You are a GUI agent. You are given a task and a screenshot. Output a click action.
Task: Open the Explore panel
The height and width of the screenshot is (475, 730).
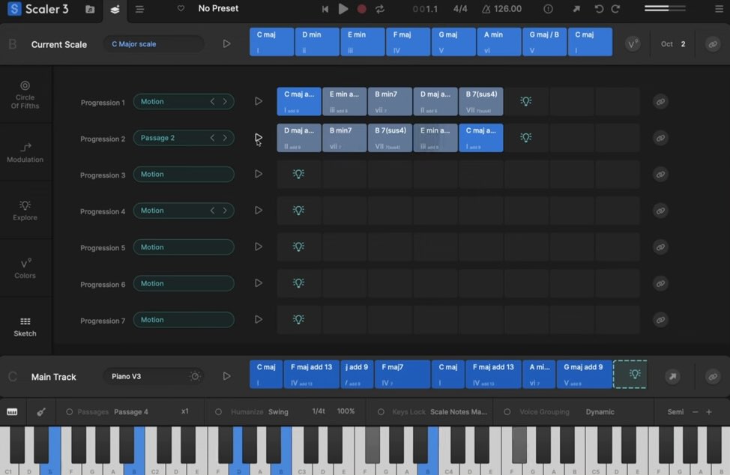pos(25,210)
